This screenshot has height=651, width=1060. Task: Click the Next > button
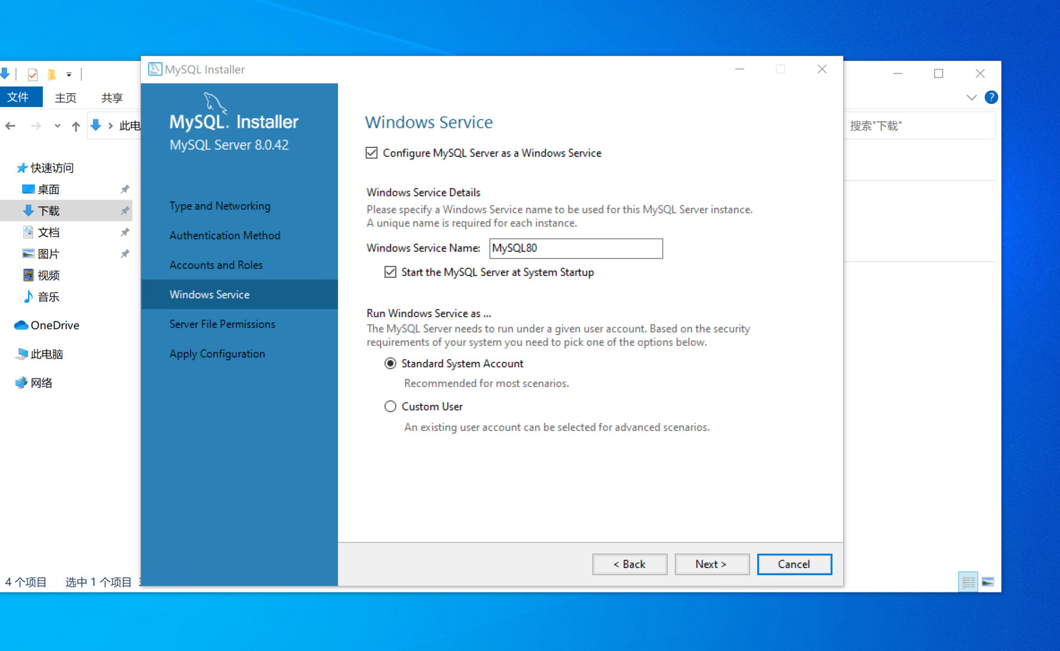711,564
